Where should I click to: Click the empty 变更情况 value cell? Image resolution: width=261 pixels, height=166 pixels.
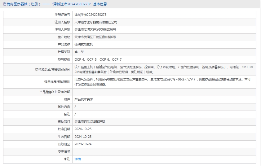(x=164, y=151)
